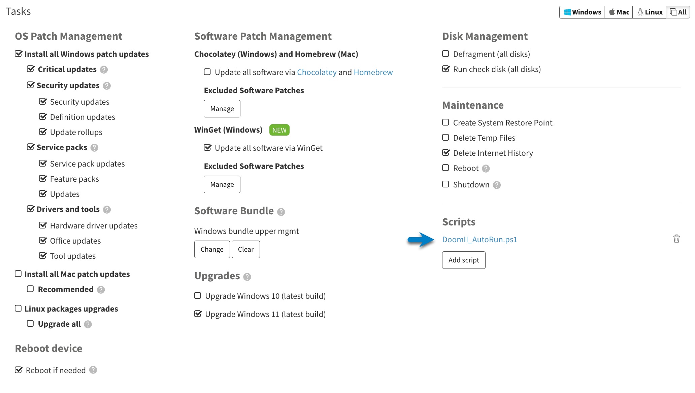Image resolution: width=695 pixels, height=393 pixels.
Task: Check the Upgrade all checkbox
Action: tap(30, 324)
